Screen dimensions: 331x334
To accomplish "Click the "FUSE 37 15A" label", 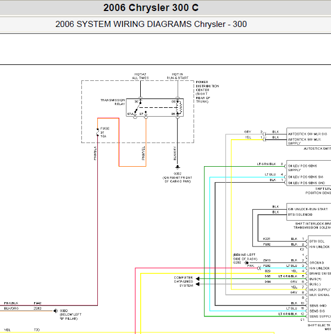I will (x=104, y=132).
